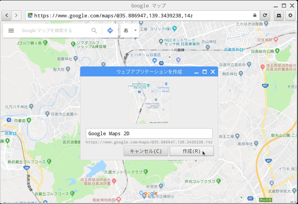Click the map thumbnail icon in dialog
The width and height of the screenshot is (298, 204).
[149, 103]
